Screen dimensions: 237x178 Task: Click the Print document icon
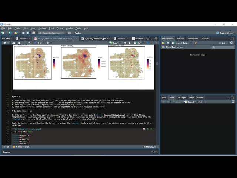click(34, 33)
